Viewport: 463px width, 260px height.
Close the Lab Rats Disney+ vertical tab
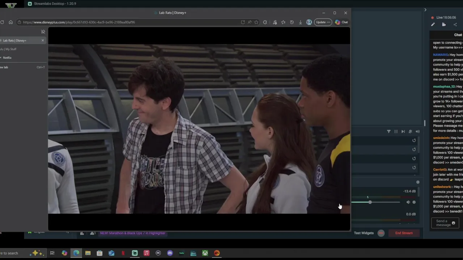pyautogui.click(x=43, y=40)
